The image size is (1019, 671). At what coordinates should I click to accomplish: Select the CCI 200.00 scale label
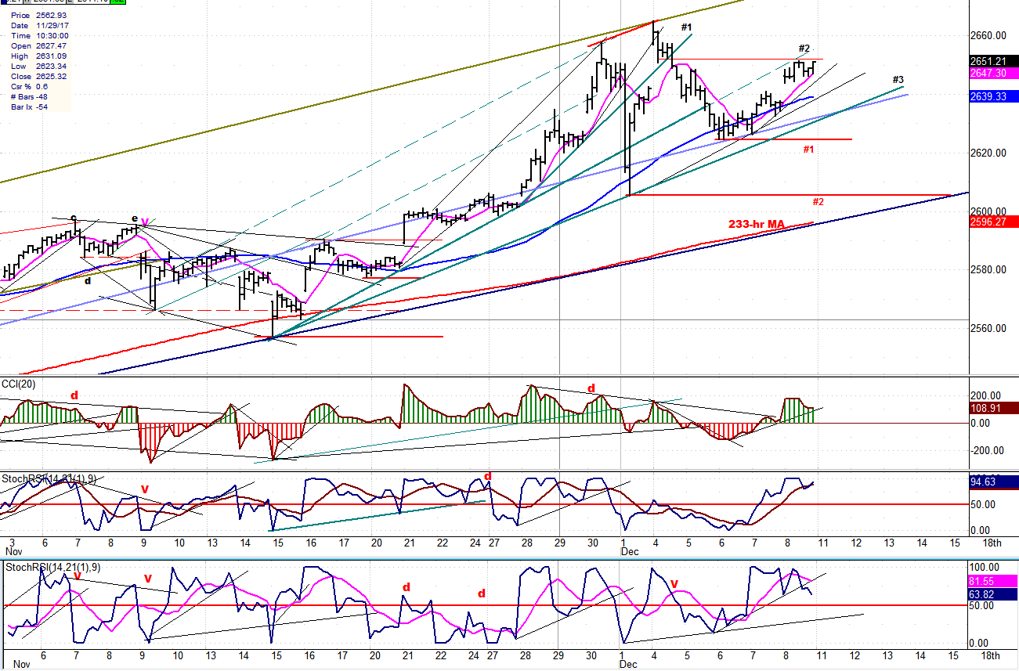[x=986, y=396]
